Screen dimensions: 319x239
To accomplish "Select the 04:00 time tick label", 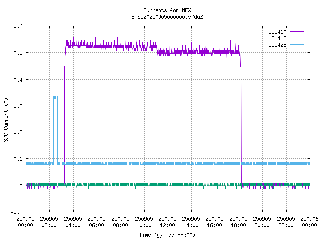I will [x=73, y=222].
